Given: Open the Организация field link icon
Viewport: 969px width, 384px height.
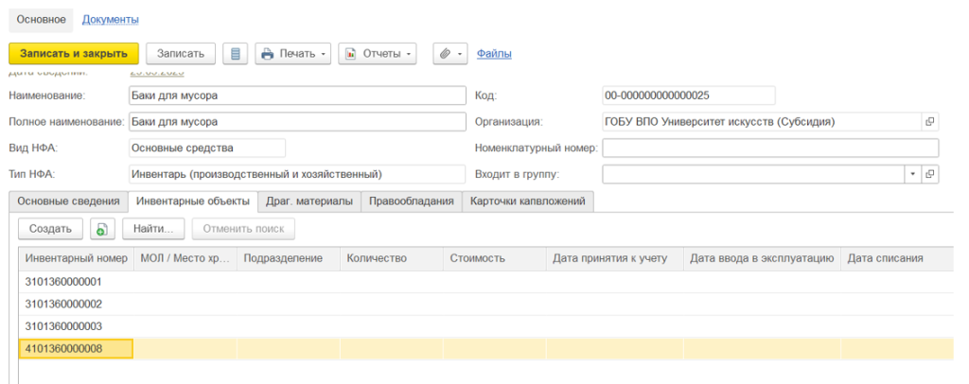Looking at the screenshot, I should [929, 122].
